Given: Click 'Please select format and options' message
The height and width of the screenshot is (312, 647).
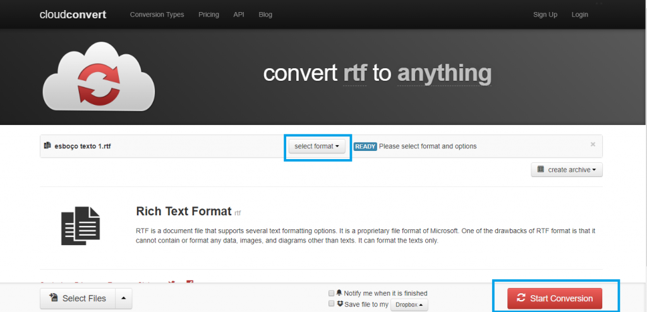Looking at the screenshot, I should 428,146.
